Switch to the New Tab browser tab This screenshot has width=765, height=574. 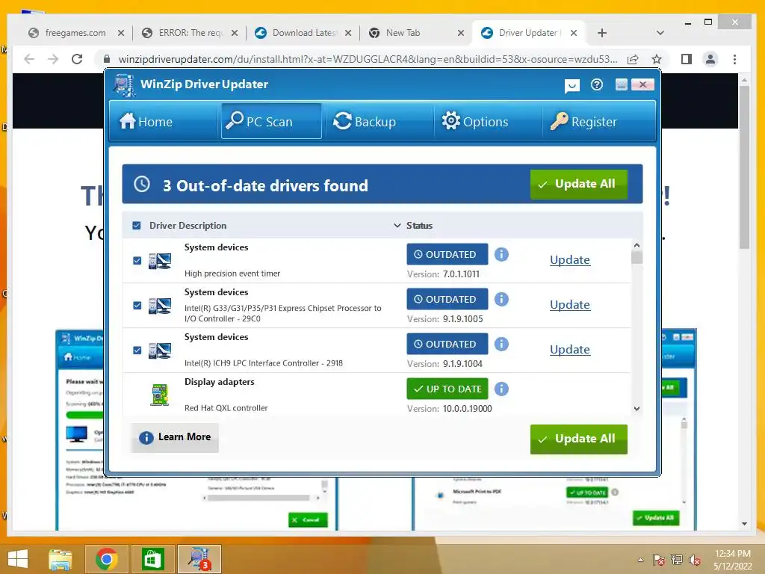403,33
